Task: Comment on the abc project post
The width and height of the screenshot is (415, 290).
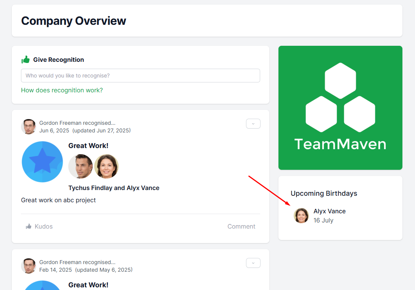Action: coord(241,226)
